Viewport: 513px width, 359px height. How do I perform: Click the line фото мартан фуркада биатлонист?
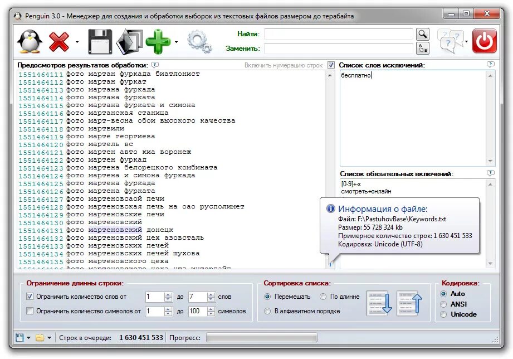click(133, 74)
